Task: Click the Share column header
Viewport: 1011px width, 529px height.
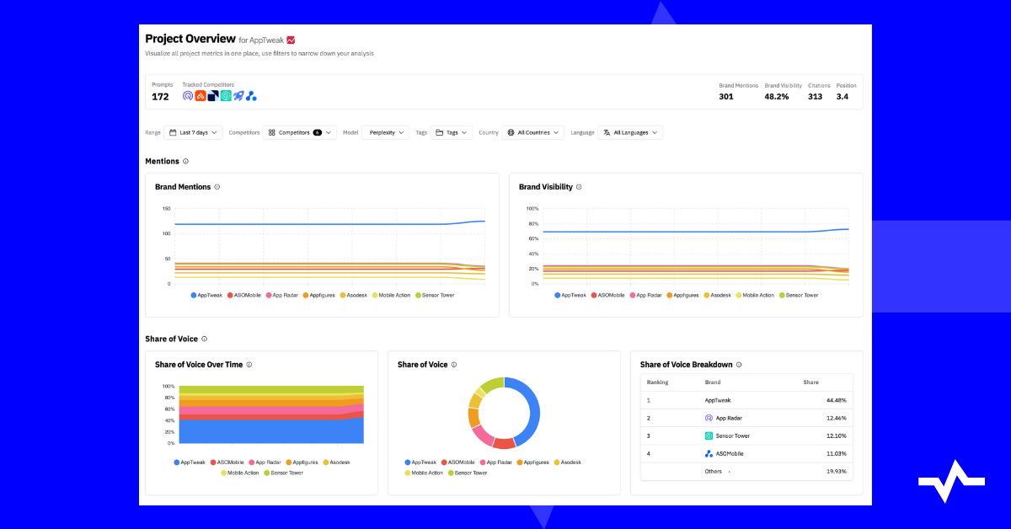Action: (x=810, y=382)
